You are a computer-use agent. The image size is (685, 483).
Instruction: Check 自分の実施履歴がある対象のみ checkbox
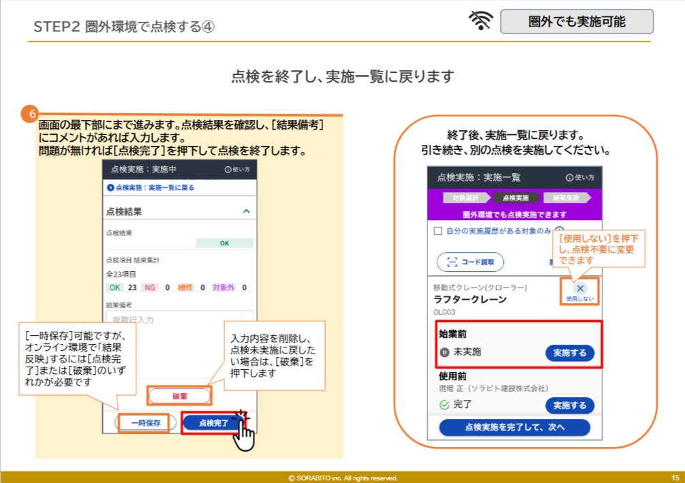point(438,231)
